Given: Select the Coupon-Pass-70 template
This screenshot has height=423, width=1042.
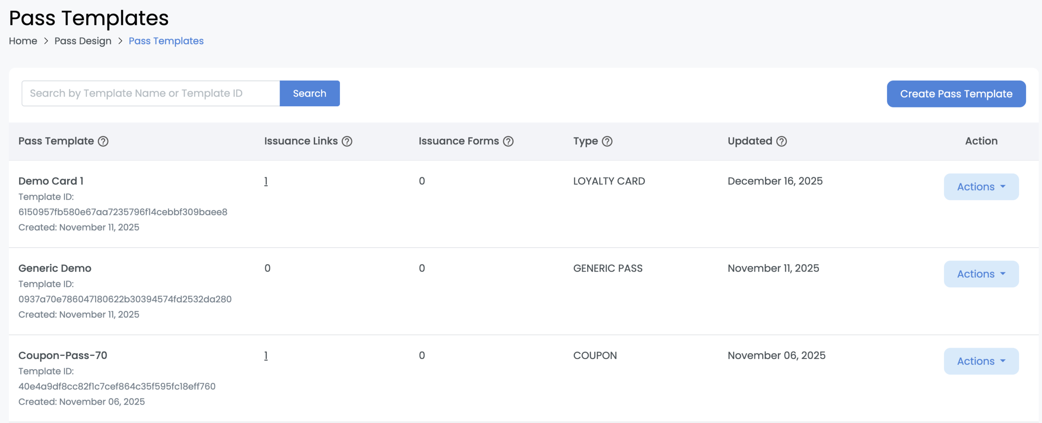Looking at the screenshot, I should pyautogui.click(x=63, y=355).
